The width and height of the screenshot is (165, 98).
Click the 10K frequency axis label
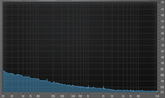(138, 96)
